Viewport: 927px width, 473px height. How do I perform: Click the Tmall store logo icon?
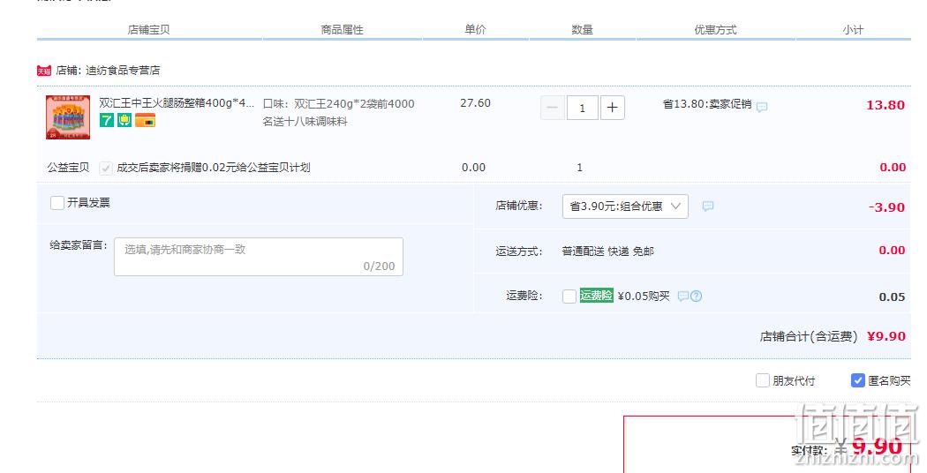point(44,71)
